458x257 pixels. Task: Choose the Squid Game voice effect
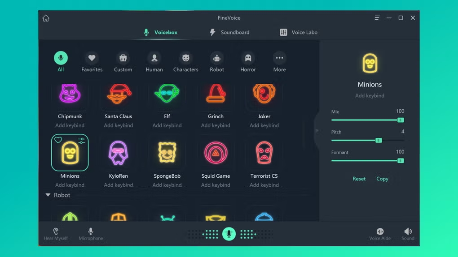216,153
